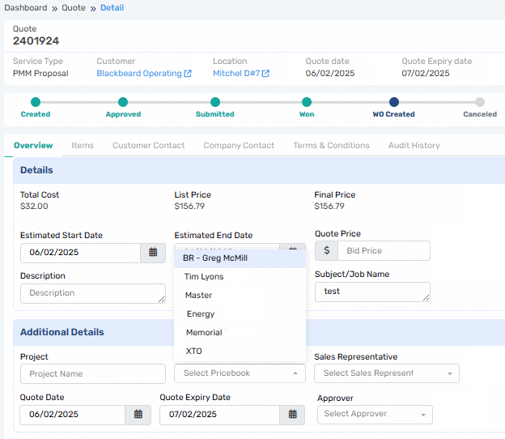Screen dimensions: 505x439
Task: Click the Description text area
Action: [x=93, y=293]
